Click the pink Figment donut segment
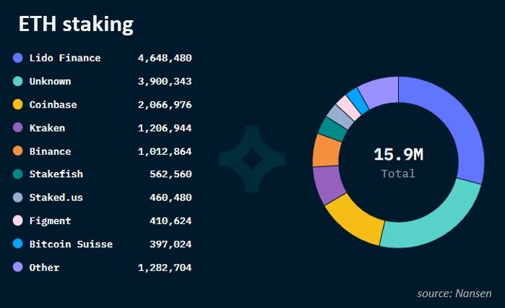The height and width of the screenshot is (308, 505). [349, 108]
